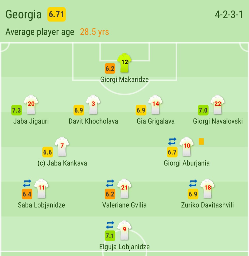Viewport: 249px width, 256px height.
Task: Open Davit Khocholava's number 3 shirt
Action: click(93, 105)
